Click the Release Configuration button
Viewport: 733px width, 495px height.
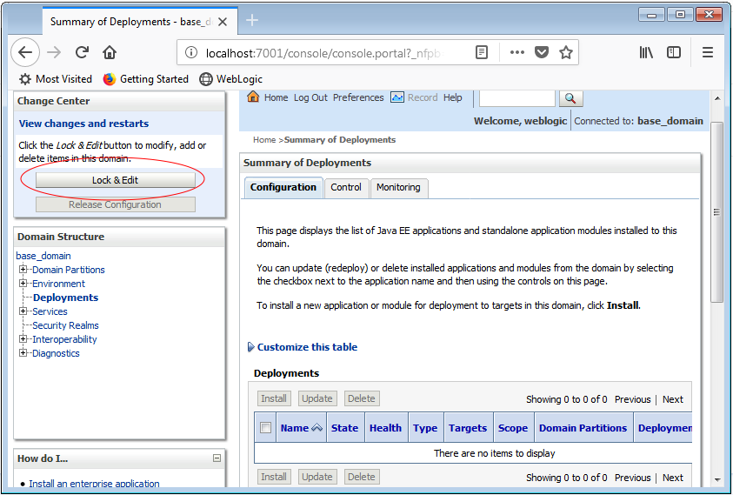click(116, 204)
